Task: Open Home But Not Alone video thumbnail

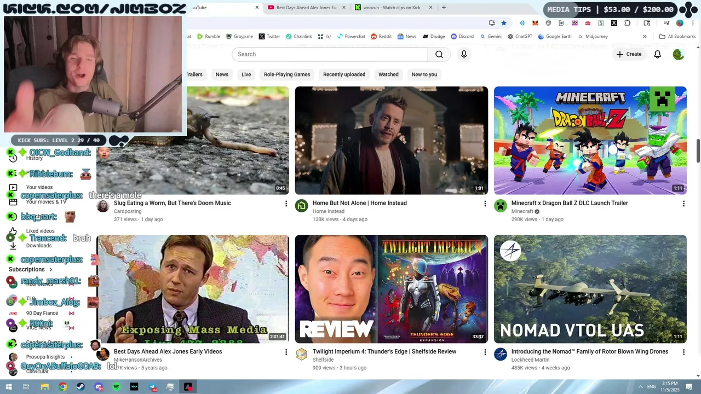Action: [391, 141]
